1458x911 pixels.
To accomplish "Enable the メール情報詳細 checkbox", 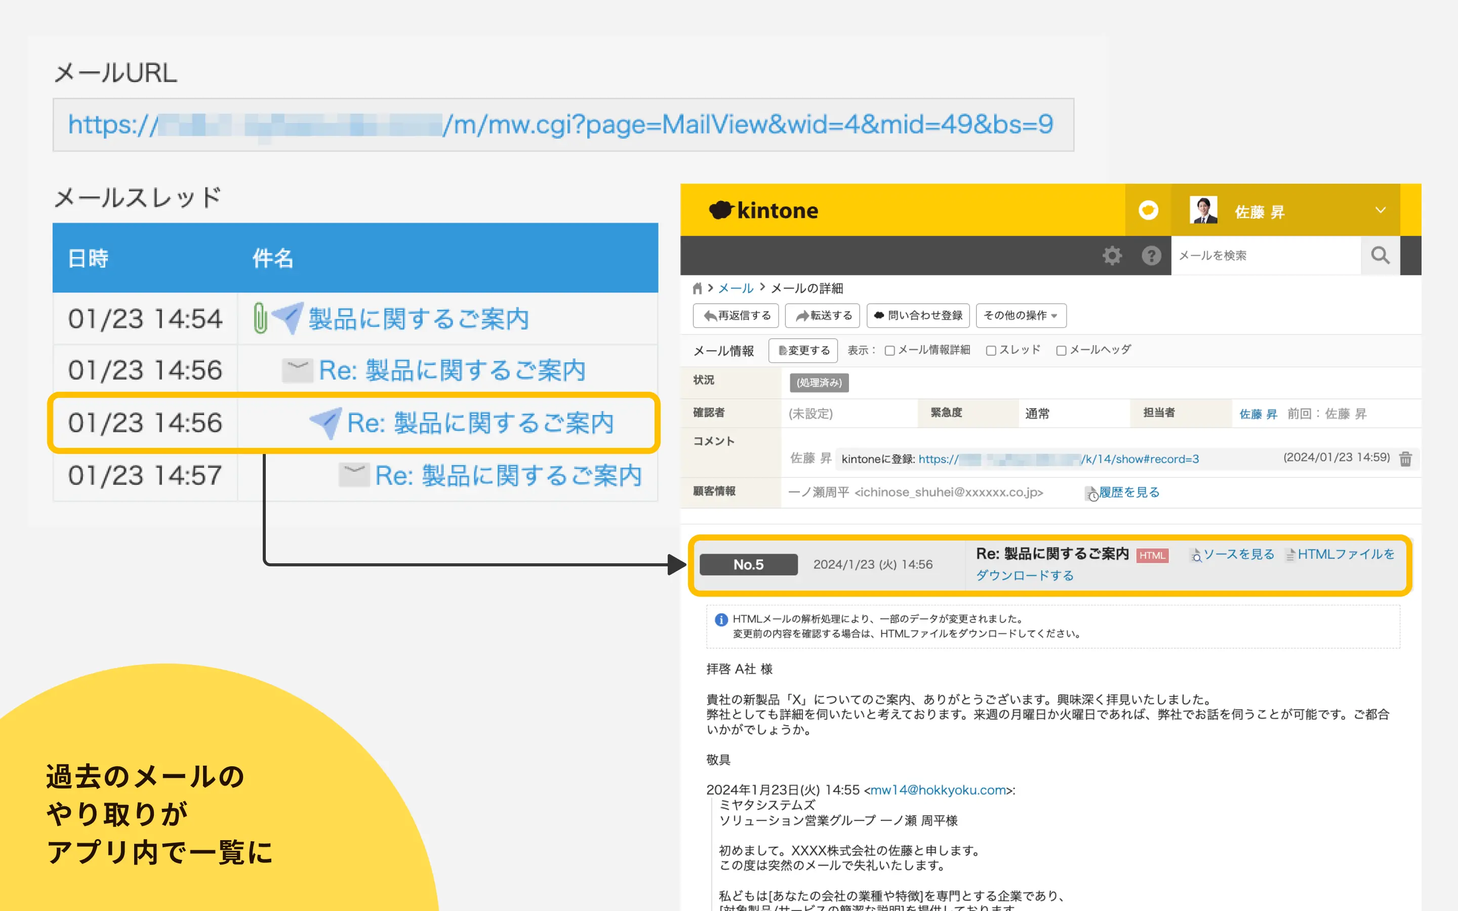I will point(889,351).
